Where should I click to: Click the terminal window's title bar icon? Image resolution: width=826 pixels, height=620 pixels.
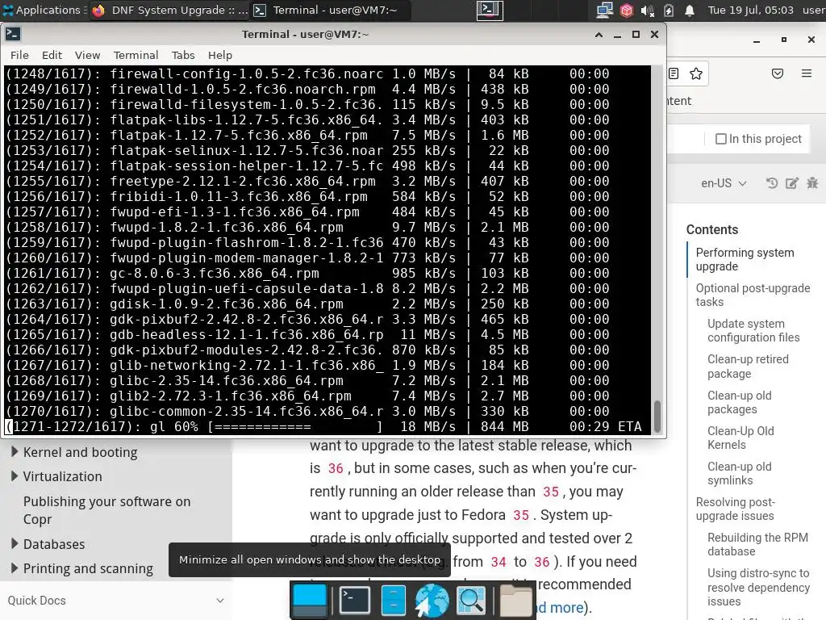[x=13, y=34]
